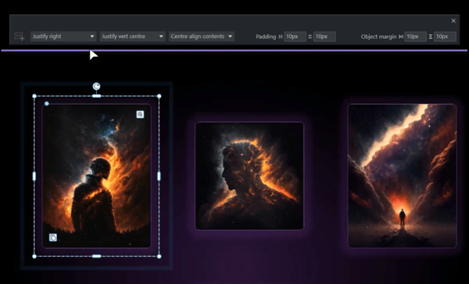Select the left man nebula image

[x=97, y=176]
